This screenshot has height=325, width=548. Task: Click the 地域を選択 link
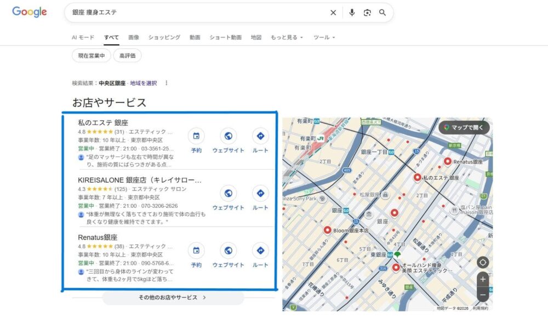143,83
